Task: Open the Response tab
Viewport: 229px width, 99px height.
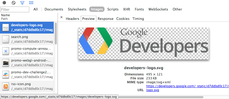Action: pos(106,19)
